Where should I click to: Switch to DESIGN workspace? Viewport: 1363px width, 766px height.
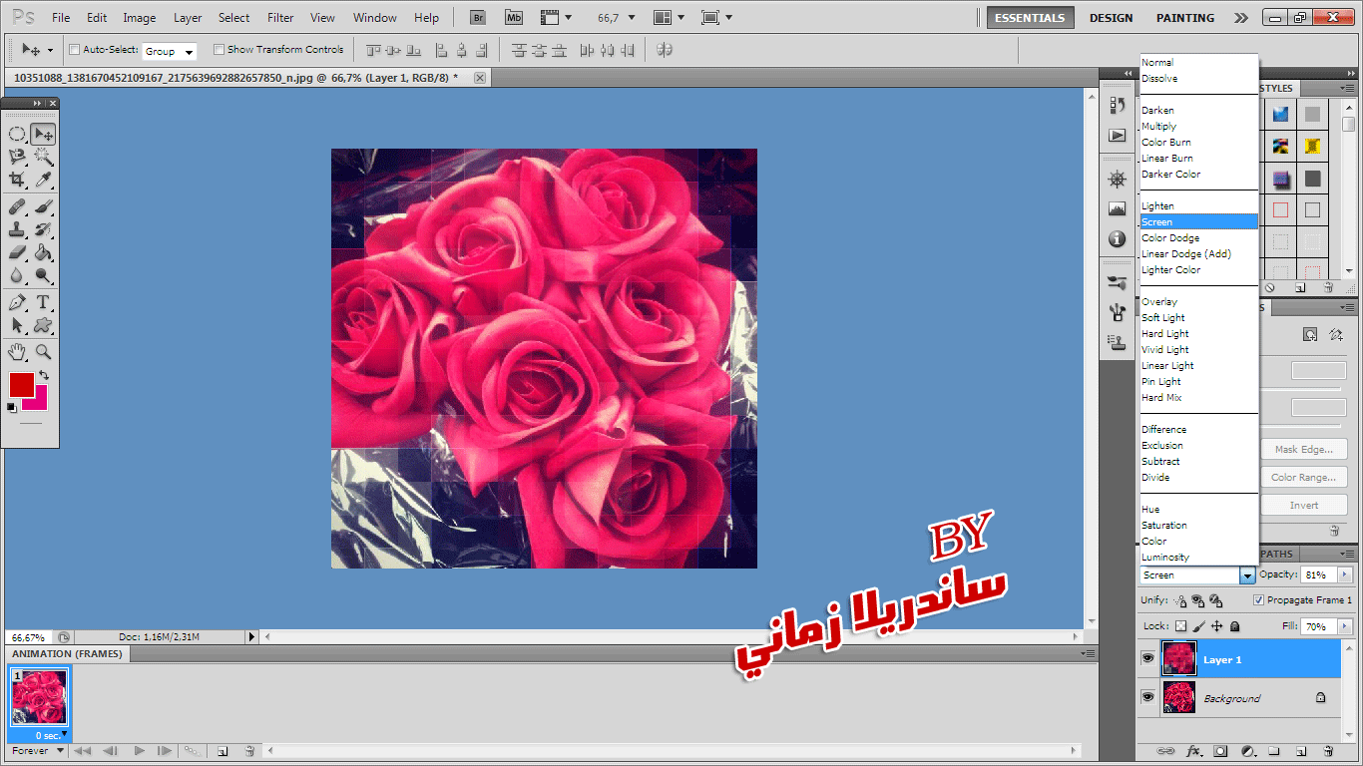click(1111, 18)
